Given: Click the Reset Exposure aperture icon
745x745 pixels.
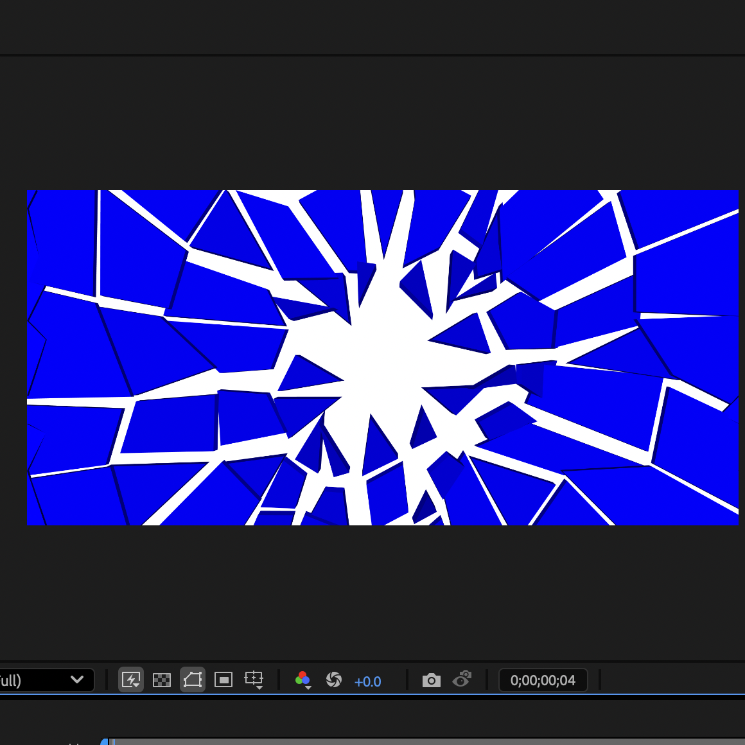Looking at the screenshot, I should point(334,679).
